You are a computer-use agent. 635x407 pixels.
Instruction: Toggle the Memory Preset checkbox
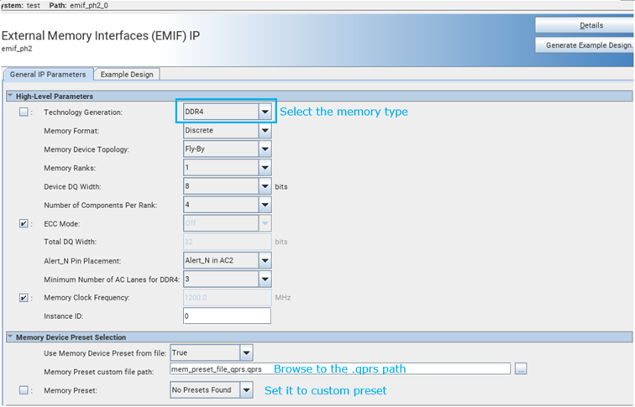point(24,390)
